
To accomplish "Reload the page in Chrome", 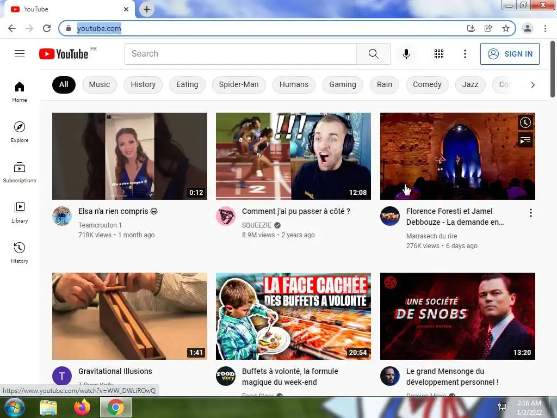I will tap(47, 28).
